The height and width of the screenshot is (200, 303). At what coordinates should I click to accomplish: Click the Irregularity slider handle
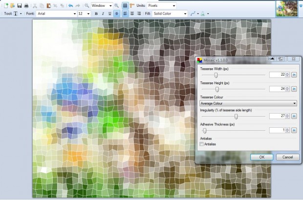[236, 116]
